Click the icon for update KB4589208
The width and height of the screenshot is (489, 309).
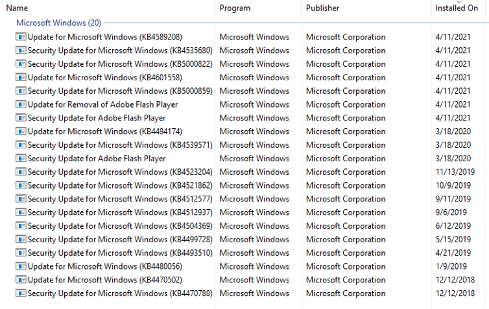(21, 37)
